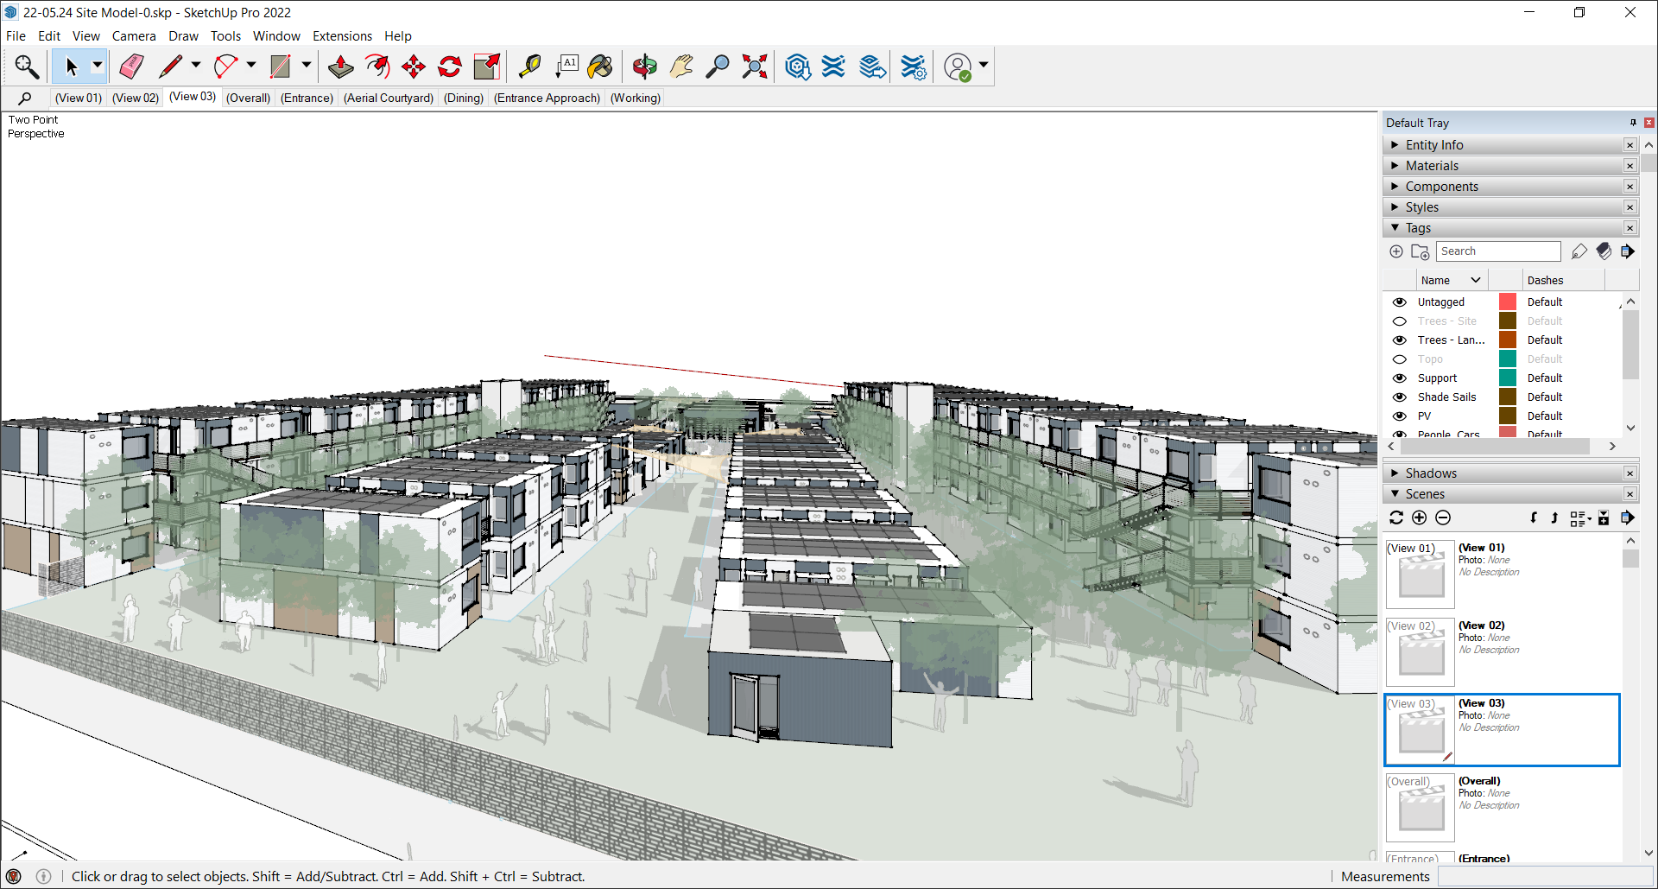Activate the Paint Bucket tool
Viewport: 1658px width, 889px height.
(600, 67)
